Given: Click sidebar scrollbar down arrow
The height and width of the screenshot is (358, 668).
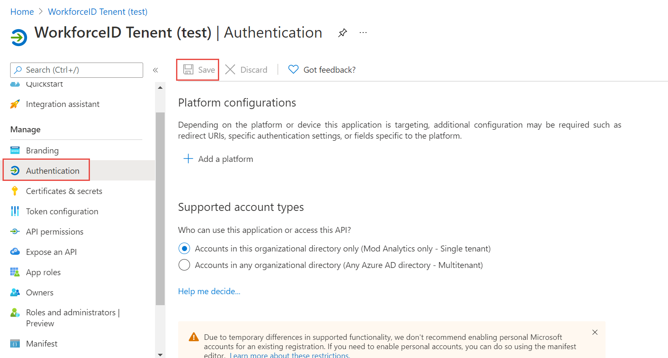Looking at the screenshot, I should coord(160,355).
